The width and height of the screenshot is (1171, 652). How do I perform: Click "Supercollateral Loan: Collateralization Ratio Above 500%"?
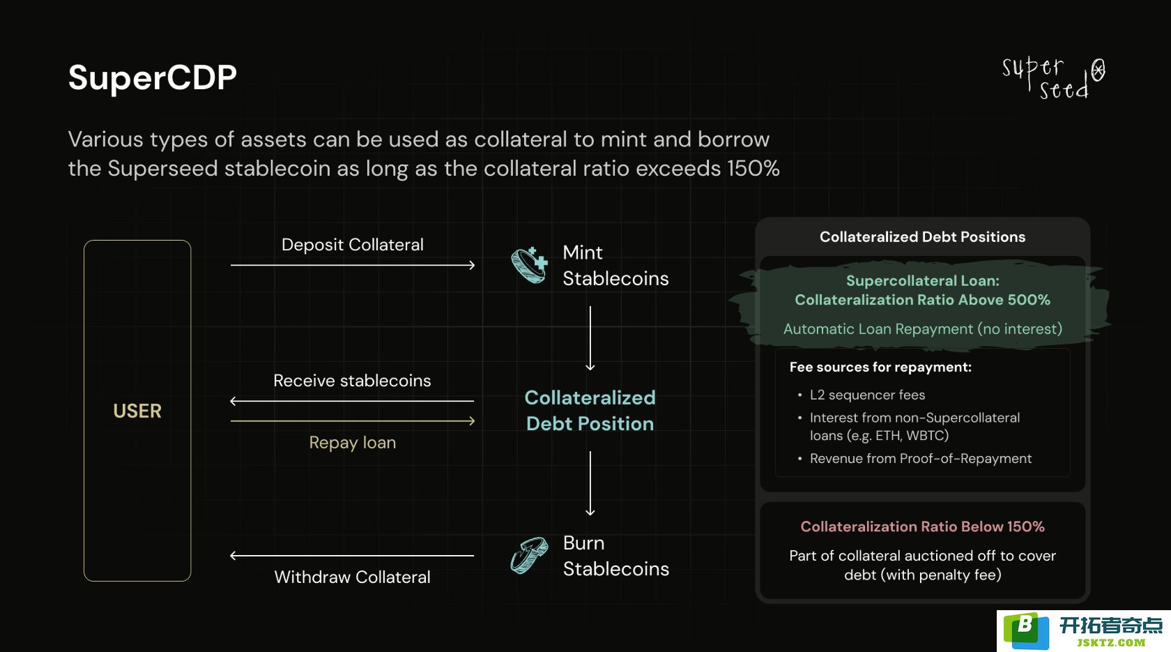(922, 290)
